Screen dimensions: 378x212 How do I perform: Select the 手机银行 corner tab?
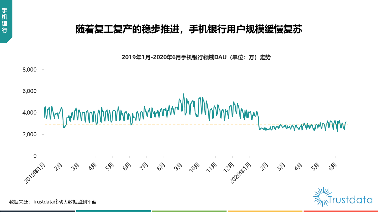(5, 20)
